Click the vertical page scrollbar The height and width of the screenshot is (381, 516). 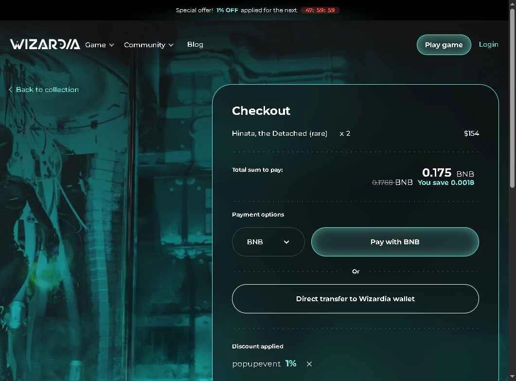click(512, 99)
